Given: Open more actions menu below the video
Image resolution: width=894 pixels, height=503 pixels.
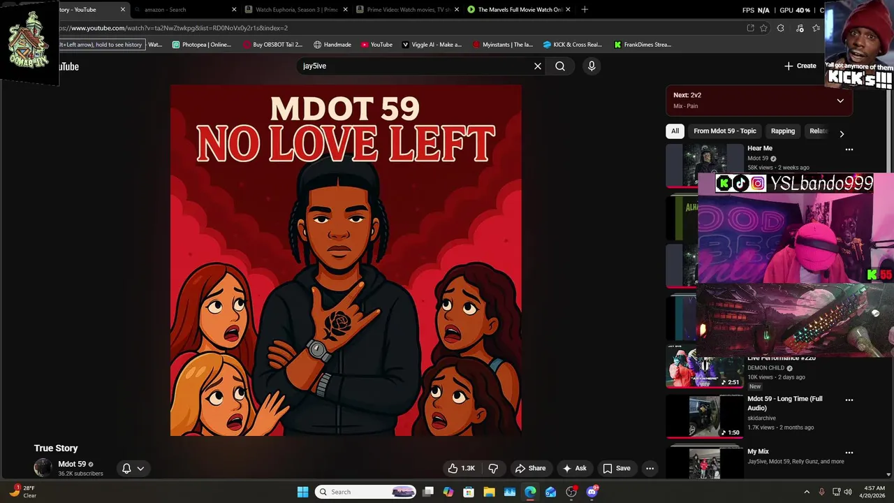Looking at the screenshot, I should [650, 468].
